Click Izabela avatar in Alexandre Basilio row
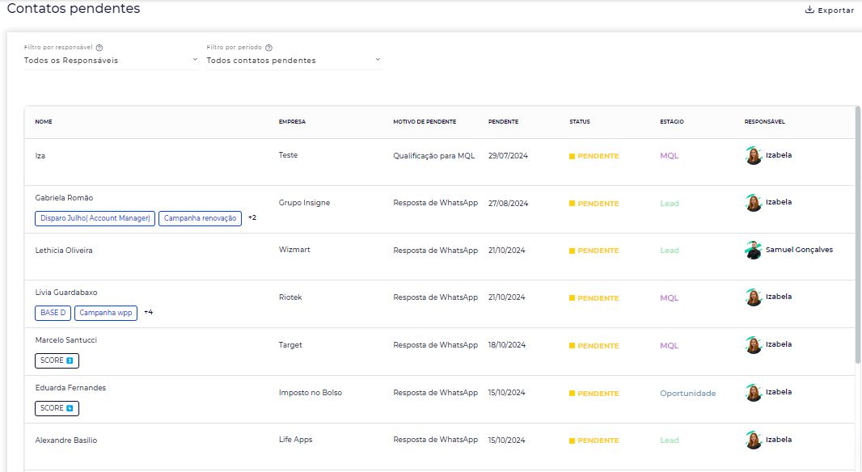 click(753, 440)
